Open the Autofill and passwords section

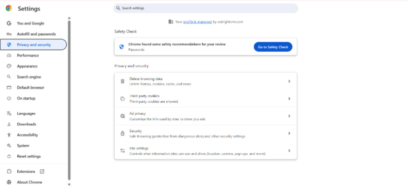pyautogui.click(x=36, y=34)
